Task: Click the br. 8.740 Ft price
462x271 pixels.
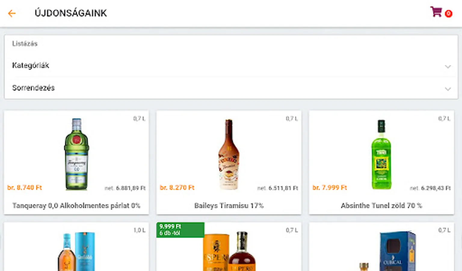Action: pyautogui.click(x=25, y=188)
